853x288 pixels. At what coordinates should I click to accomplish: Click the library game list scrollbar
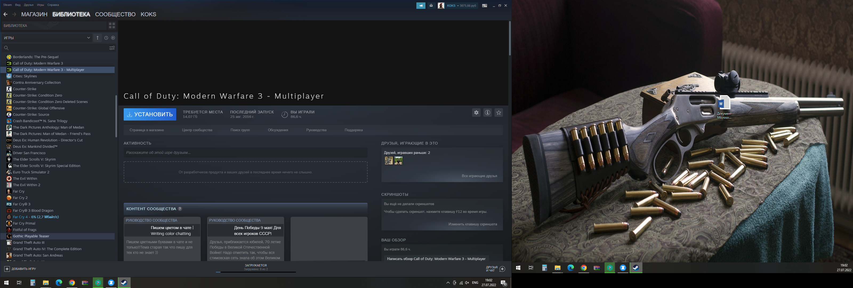pyautogui.click(x=116, y=116)
